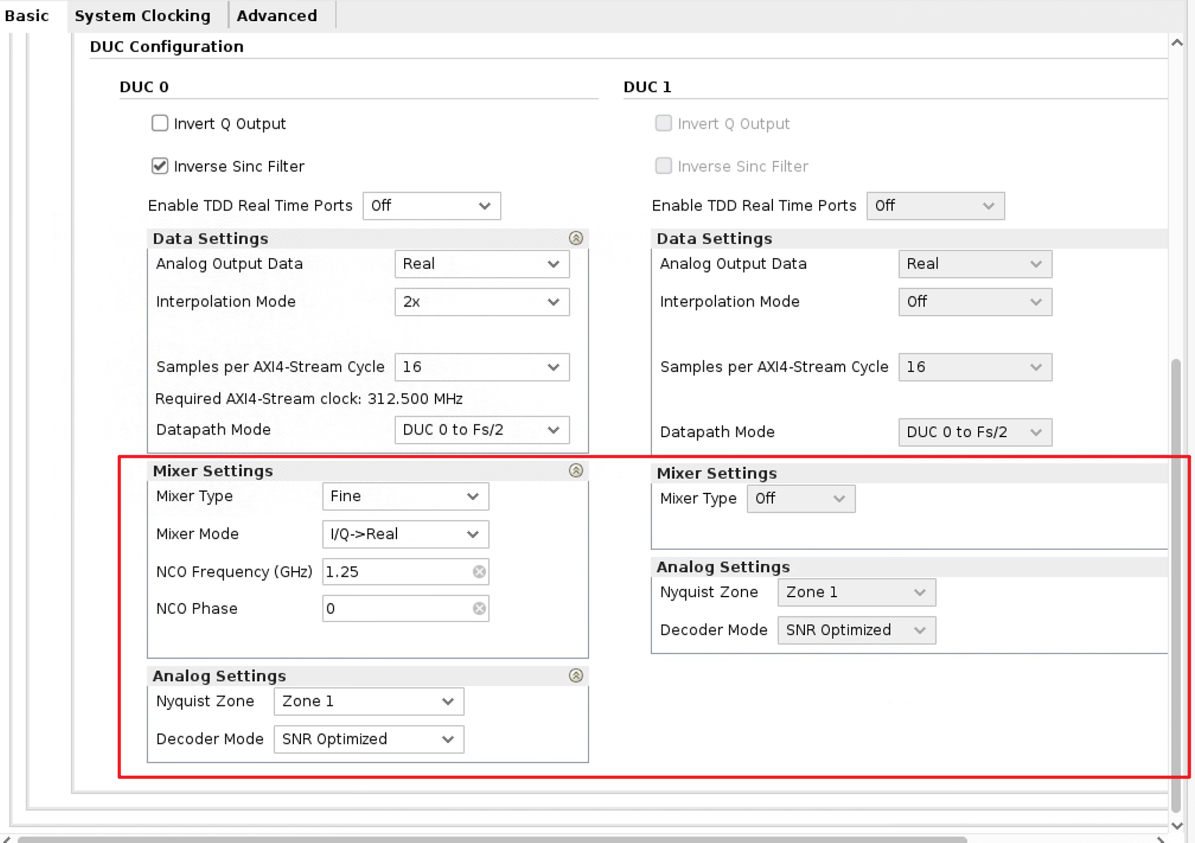Image resolution: width=1195 pixels, height=843 pixels.
Task: Switch to the Advanced tab
Action: point(277,15)
